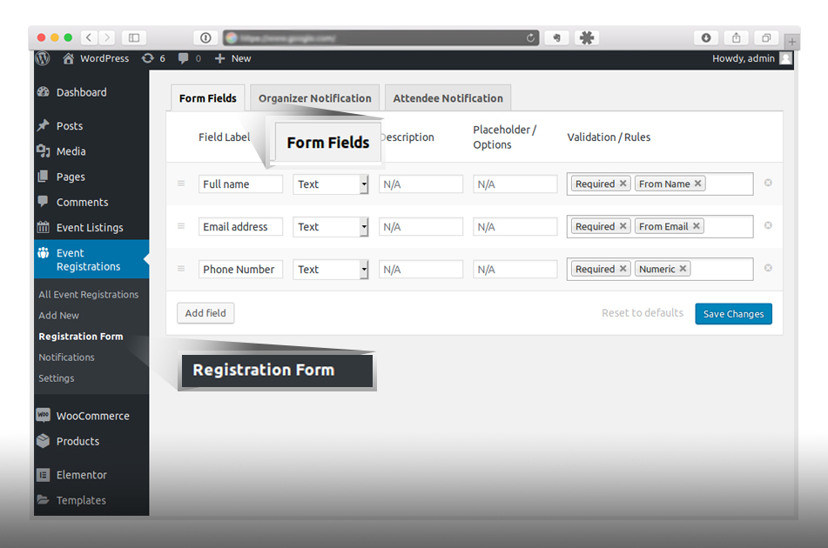Open Event Listings in the sidebar
The width and height of the screenshot is (828, 548).
[90, 227]
